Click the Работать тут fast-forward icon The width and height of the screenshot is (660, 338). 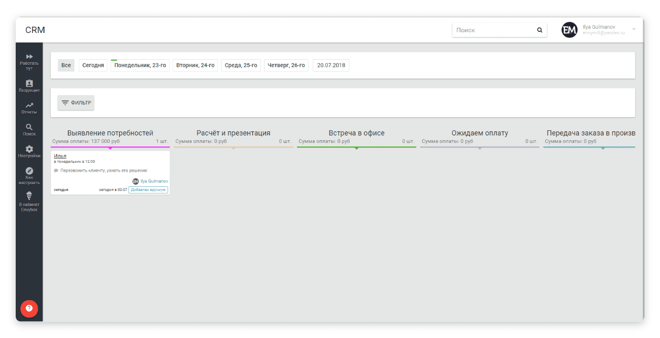pos(29,57)
